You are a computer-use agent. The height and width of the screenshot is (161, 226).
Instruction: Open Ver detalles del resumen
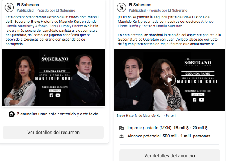coord(53,133)
